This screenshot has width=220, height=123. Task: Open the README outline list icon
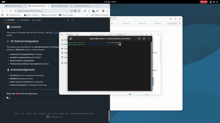click(x=72, y=20)
